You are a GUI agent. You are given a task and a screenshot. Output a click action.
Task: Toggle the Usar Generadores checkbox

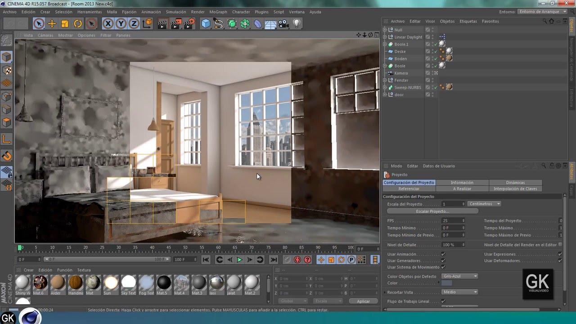point(443,261)
